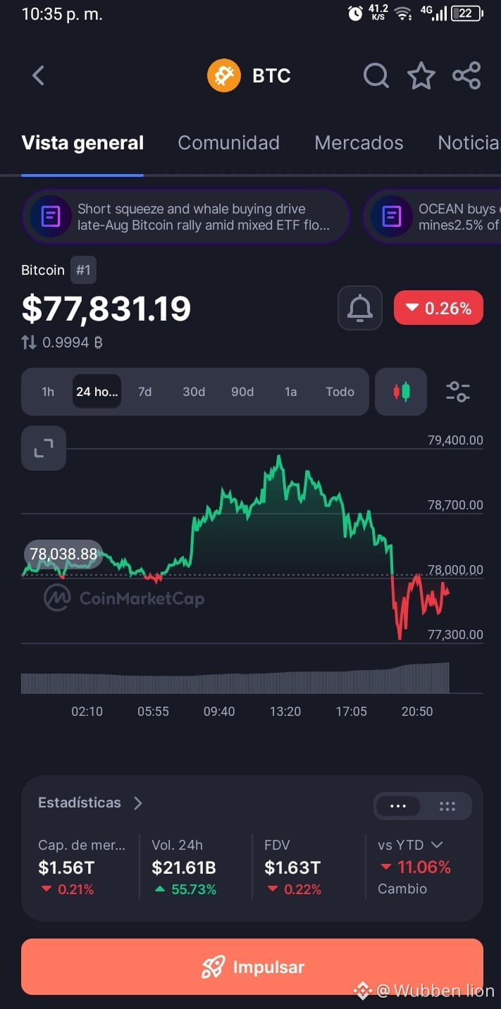This screenshot has height=1009, width=501.
Task: Open the search magnifier icon
Action: click(376, 75)
